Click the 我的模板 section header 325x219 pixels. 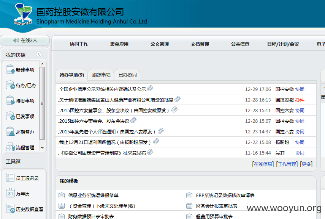[x=69, y=181]
